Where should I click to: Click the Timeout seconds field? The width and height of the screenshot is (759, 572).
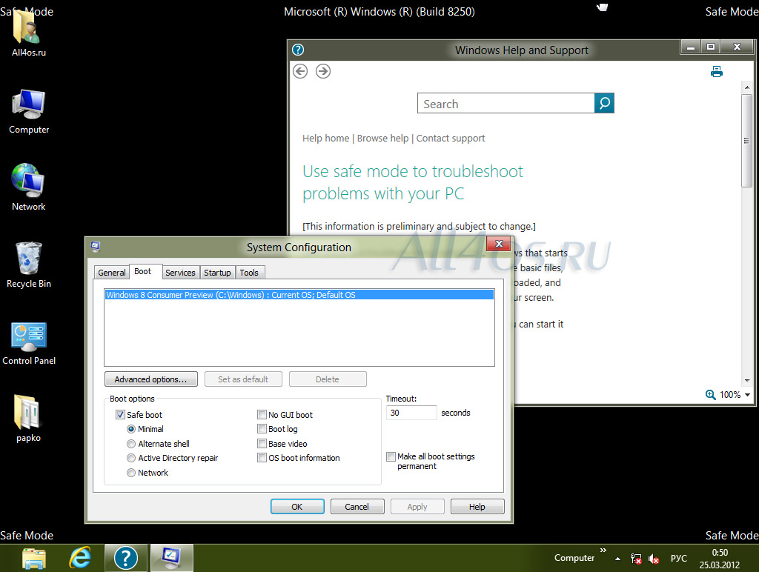click(x=411, y=413)
